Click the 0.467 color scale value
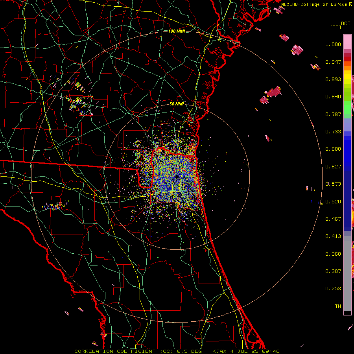The width and height of the screenshot is (354, 354). coord(333,219)
